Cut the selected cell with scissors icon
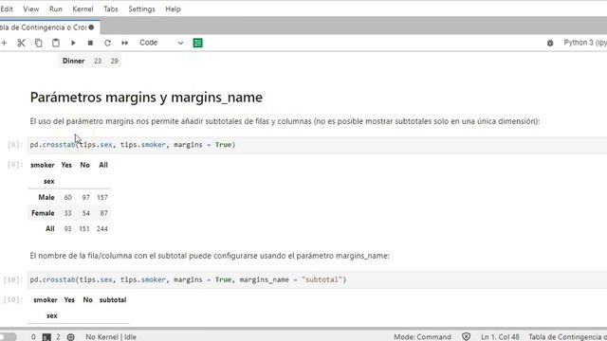The image size is (607, 341). tap(21, 43)
